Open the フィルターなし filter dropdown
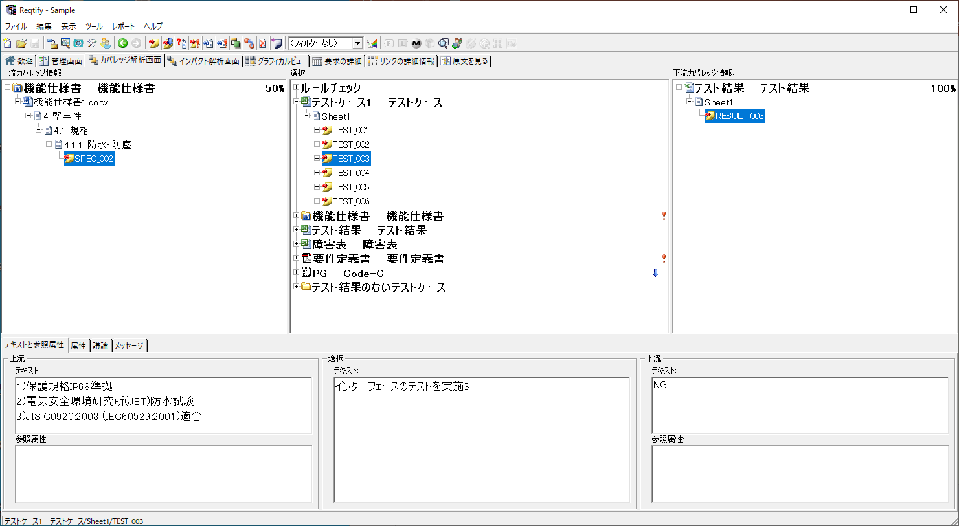The width and height of the screenshot is (959, 526). coord(357,43)
